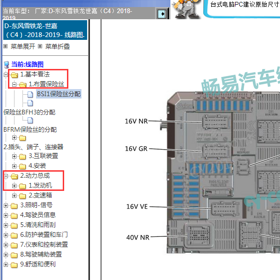
Task: Collapse the 1.布置保险丝 subfolder node
Action: point(15,84)
